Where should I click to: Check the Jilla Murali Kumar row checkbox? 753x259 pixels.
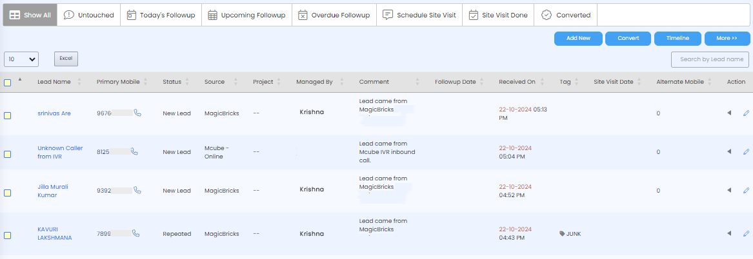(7, 193)
